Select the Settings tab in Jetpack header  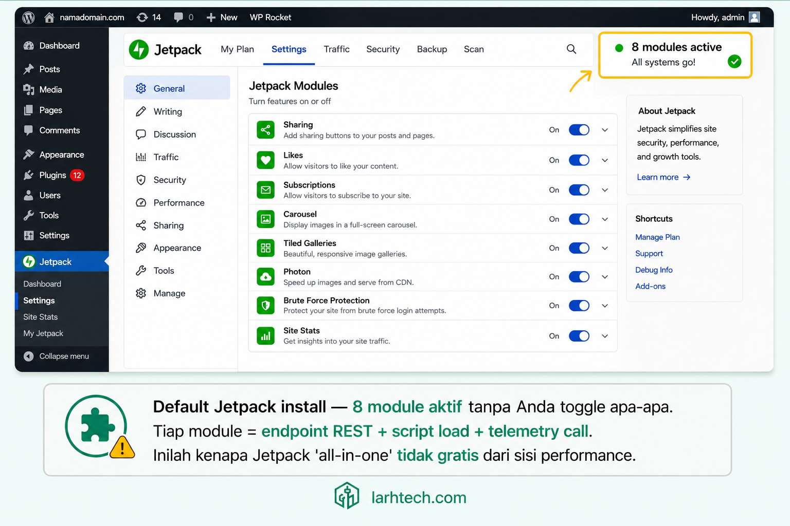[289, 49]
